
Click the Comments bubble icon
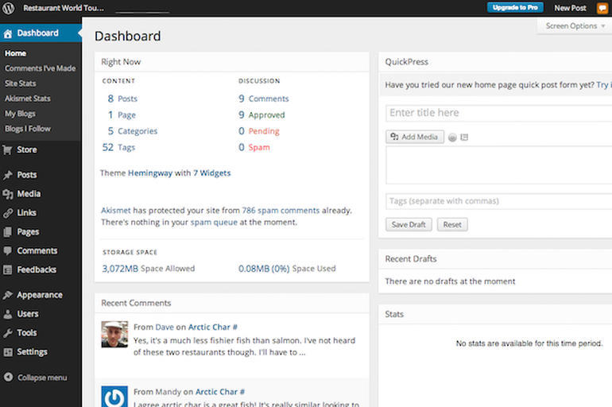7,250
